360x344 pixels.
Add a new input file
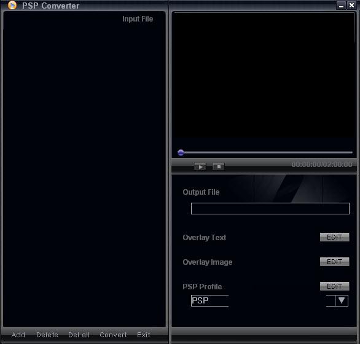pos(18,335)
